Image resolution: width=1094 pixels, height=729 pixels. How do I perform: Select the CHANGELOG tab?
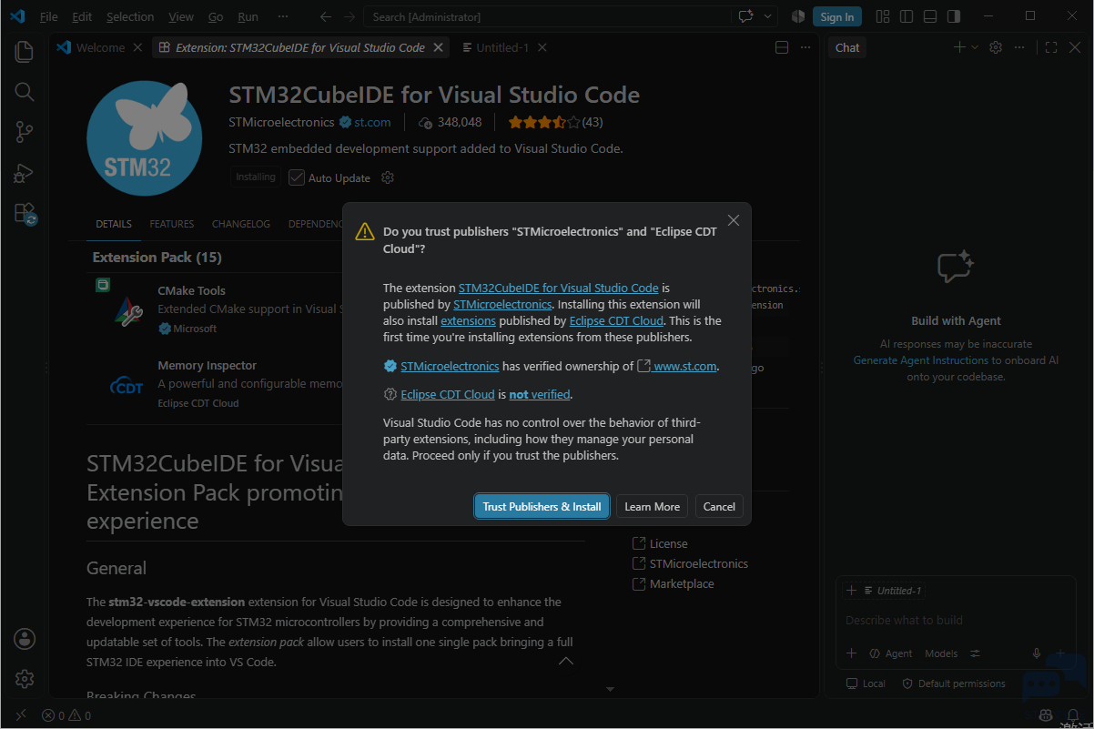[241, 224]
